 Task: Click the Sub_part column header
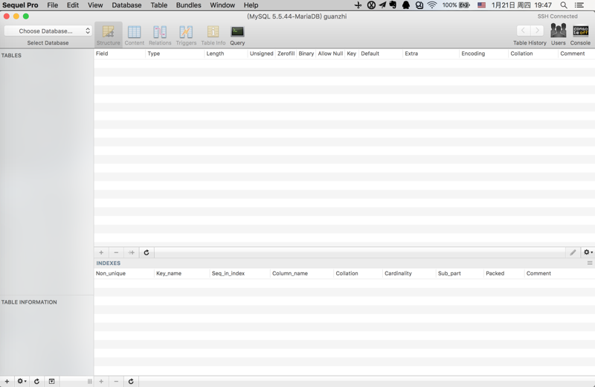click(460, 273)
